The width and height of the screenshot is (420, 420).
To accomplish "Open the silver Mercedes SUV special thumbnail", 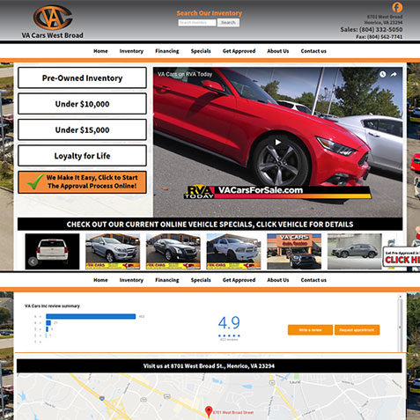I will click(113, 252).
